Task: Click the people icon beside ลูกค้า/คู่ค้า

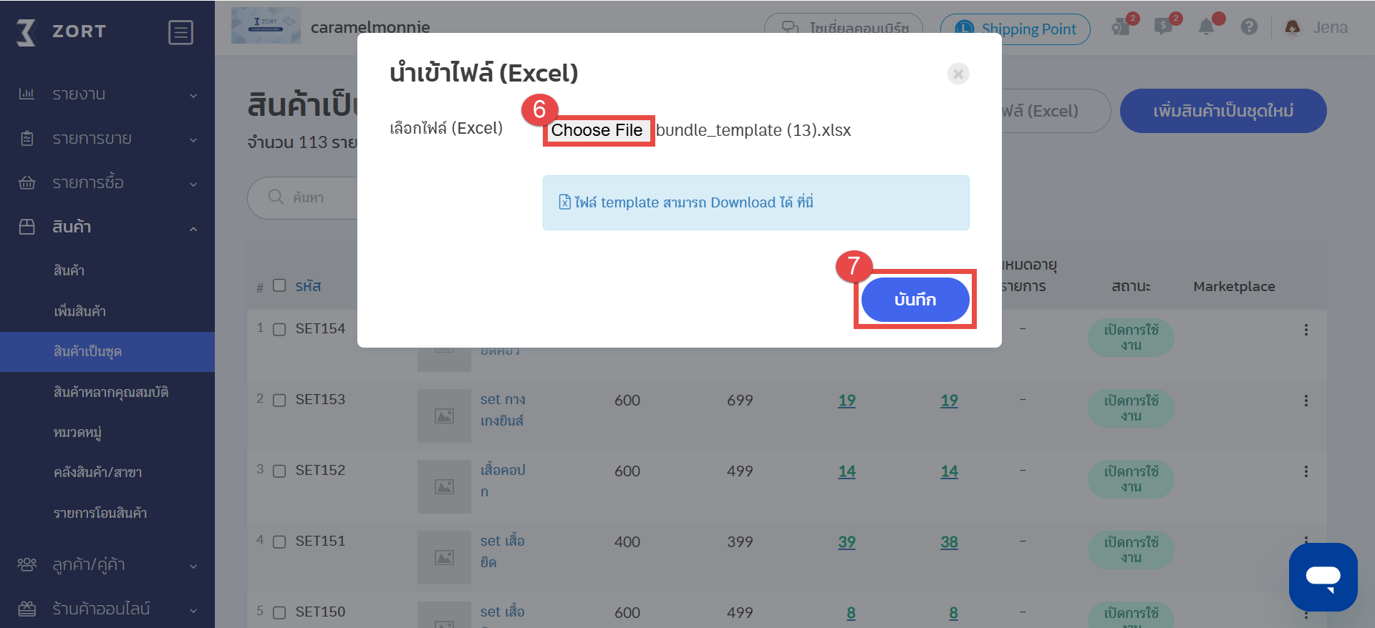Action: 26,564
